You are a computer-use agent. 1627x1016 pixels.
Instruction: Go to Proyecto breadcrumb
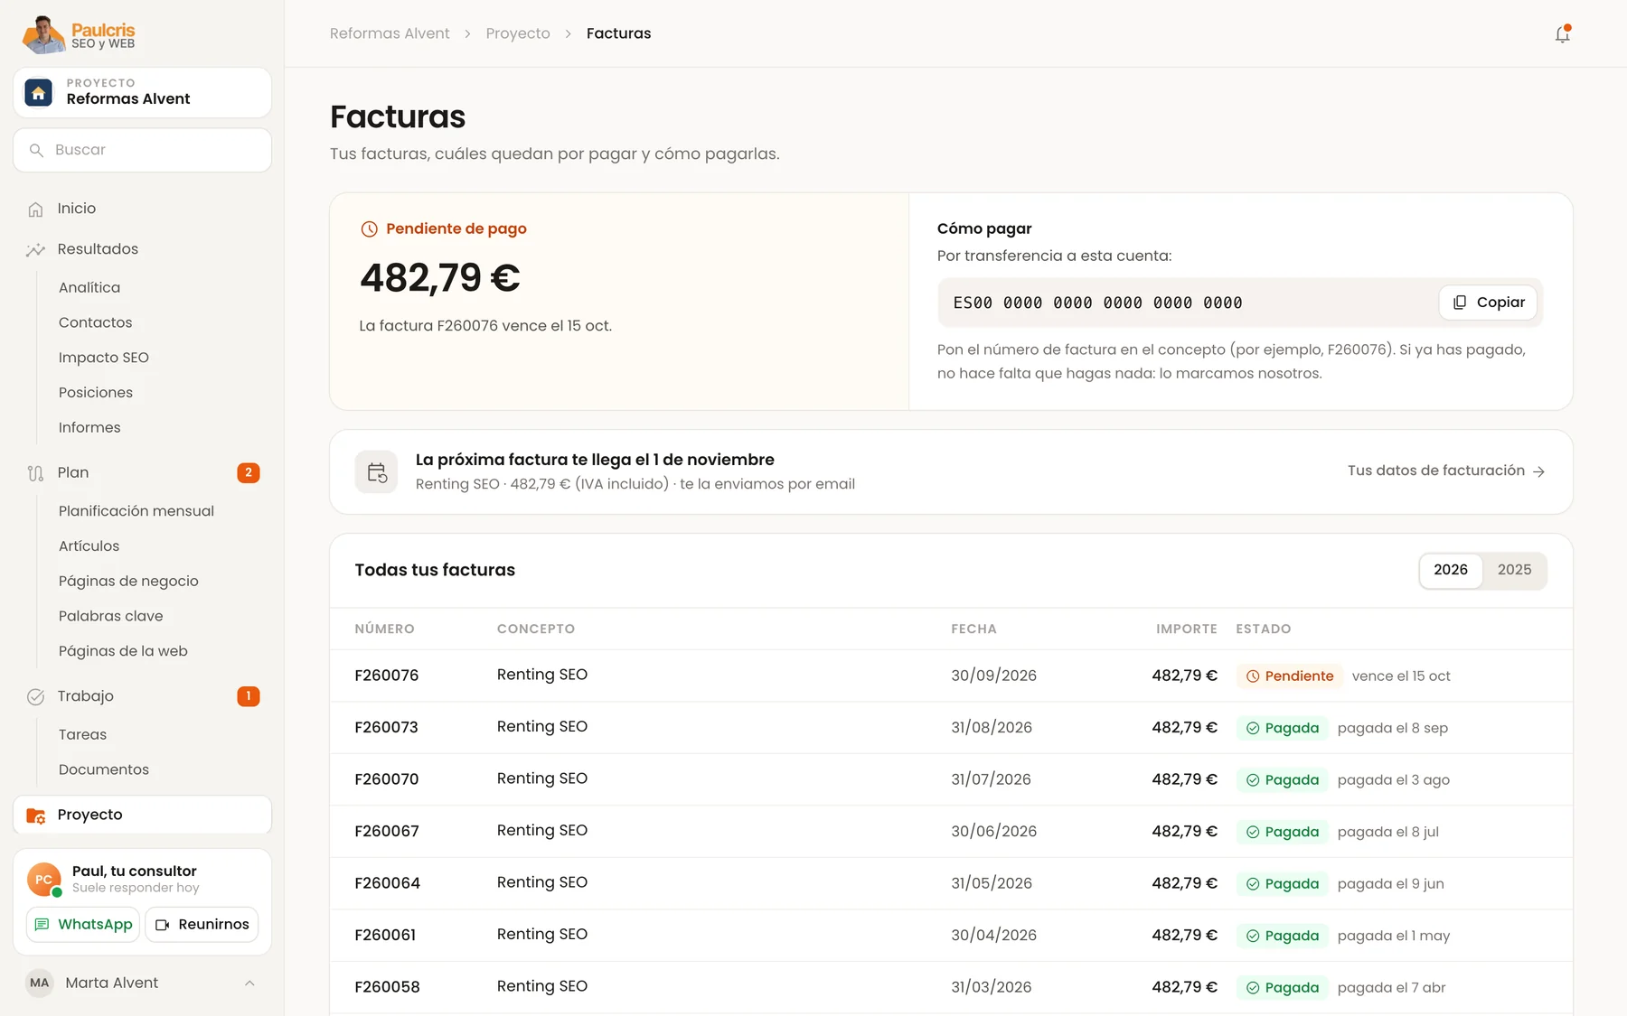click(x=518, y=33)
